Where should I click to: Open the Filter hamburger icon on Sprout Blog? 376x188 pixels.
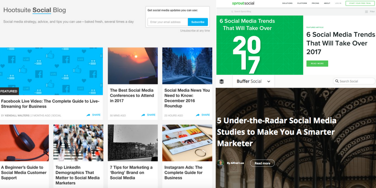click(x=366, y=11)
